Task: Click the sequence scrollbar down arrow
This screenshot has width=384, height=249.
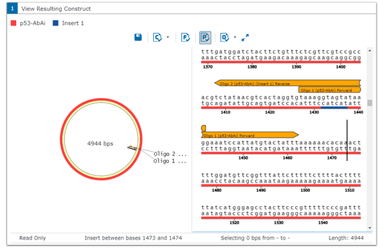Action: (370, 228)
